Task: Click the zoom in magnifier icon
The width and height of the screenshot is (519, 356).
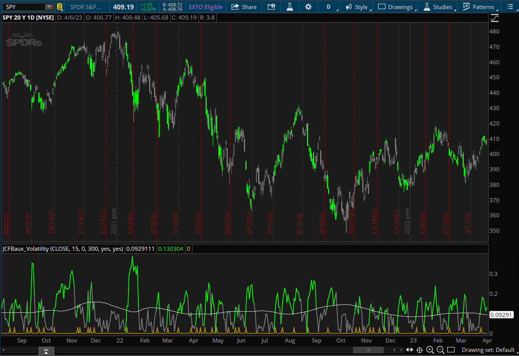Action: pos(430,350)
